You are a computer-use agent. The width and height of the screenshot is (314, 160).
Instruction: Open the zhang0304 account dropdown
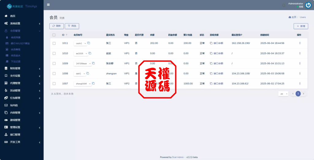click(82, 83)
